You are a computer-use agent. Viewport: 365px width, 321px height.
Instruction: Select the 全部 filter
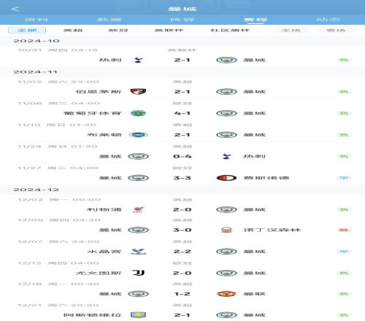tap(27, 31)
